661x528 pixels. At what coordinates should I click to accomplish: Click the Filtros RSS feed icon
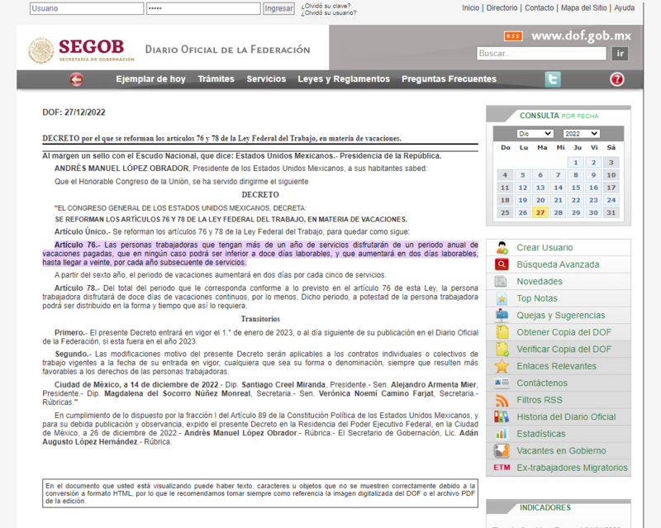502,400
